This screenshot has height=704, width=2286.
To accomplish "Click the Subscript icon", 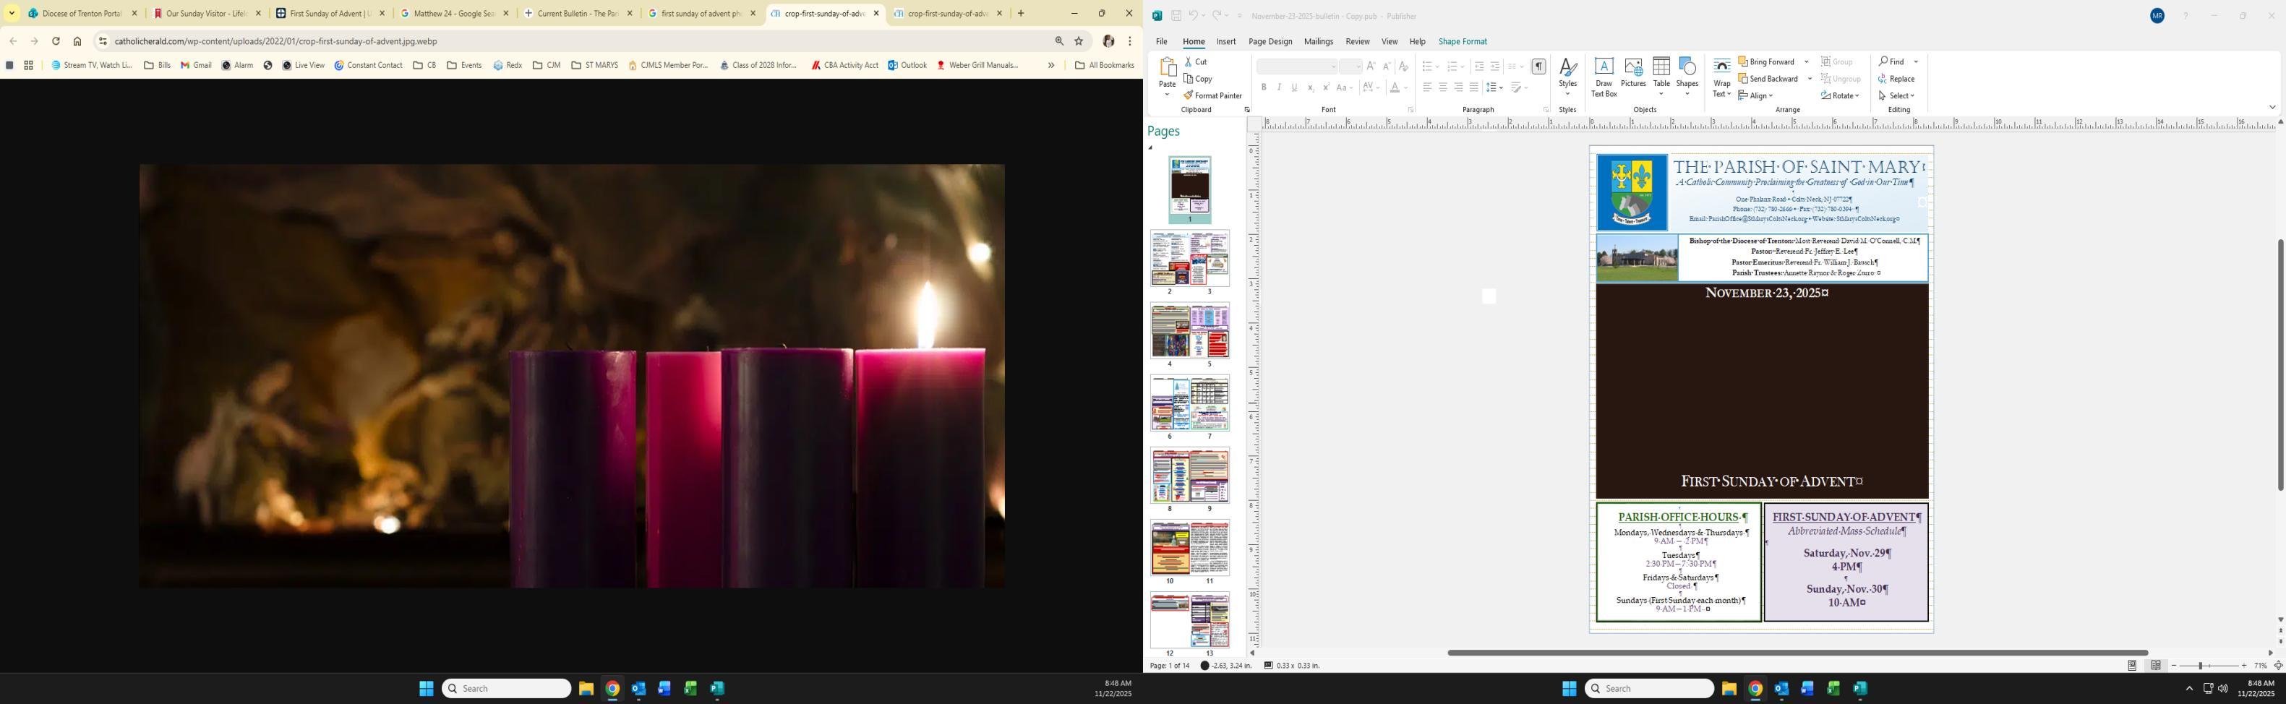I will 1311,87.
